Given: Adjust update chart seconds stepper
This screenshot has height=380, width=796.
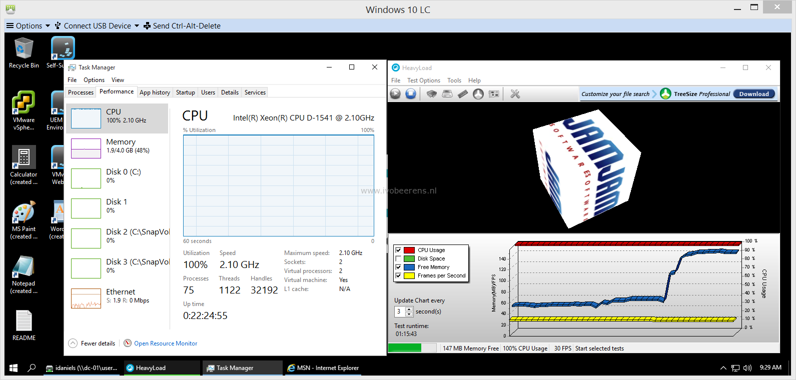Looking at the screenshot, I should point(409,311).
